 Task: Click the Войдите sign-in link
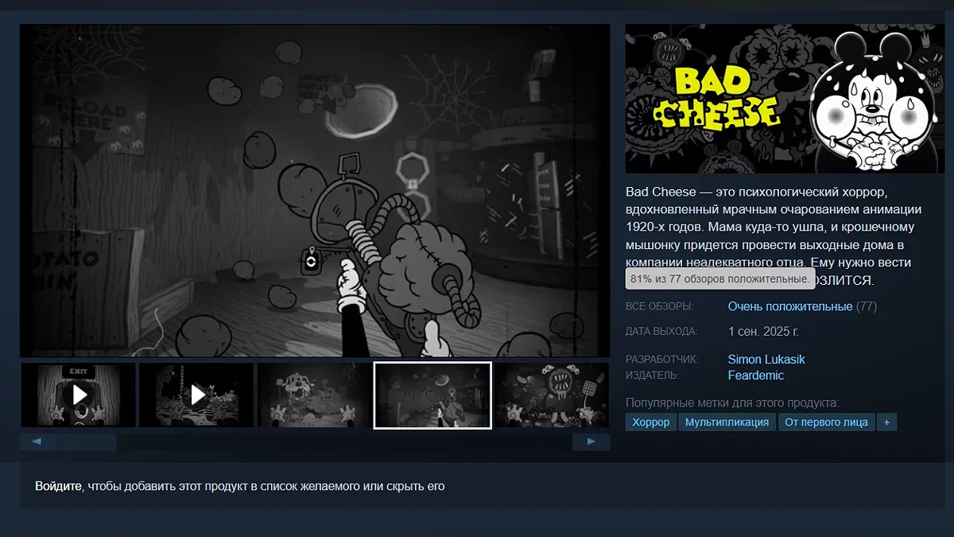click(x=58, y=485)
